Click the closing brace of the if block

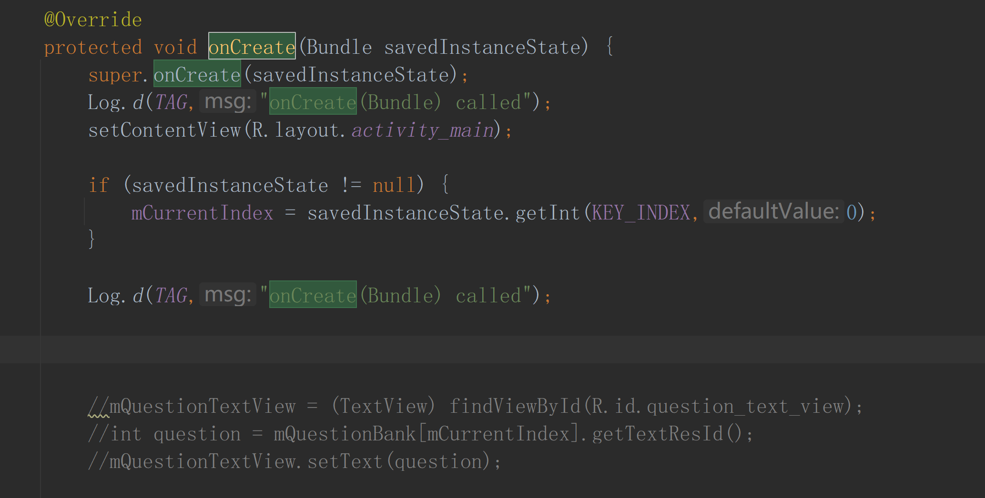(x=91, y=239)
